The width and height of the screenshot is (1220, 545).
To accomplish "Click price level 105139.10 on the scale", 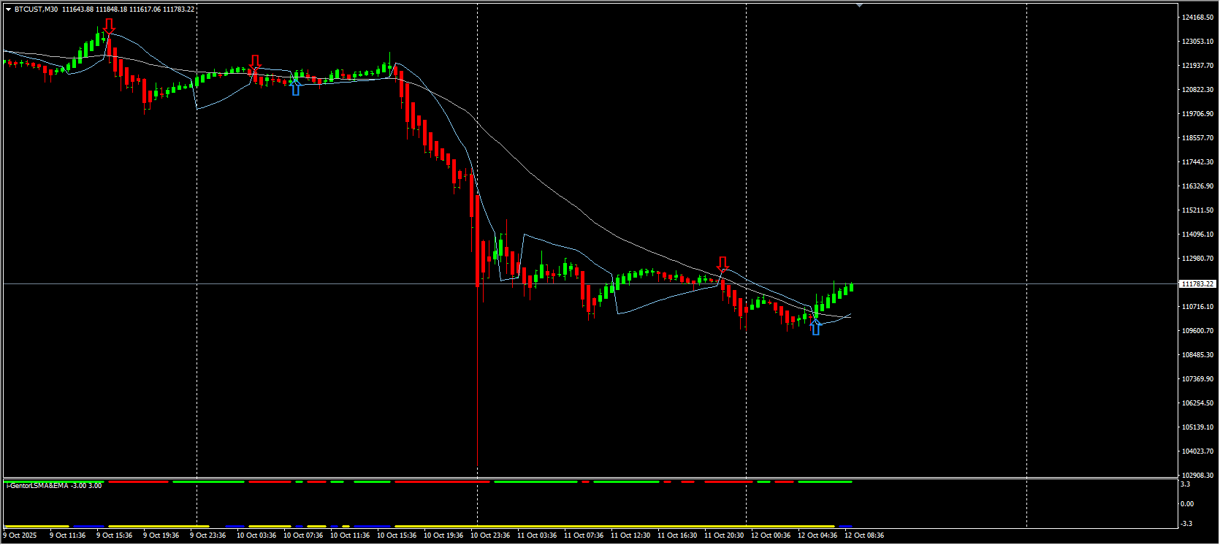I will point(1198,427).
